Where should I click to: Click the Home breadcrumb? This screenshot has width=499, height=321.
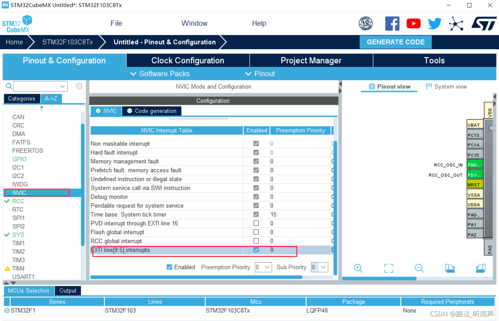point(14,42)
